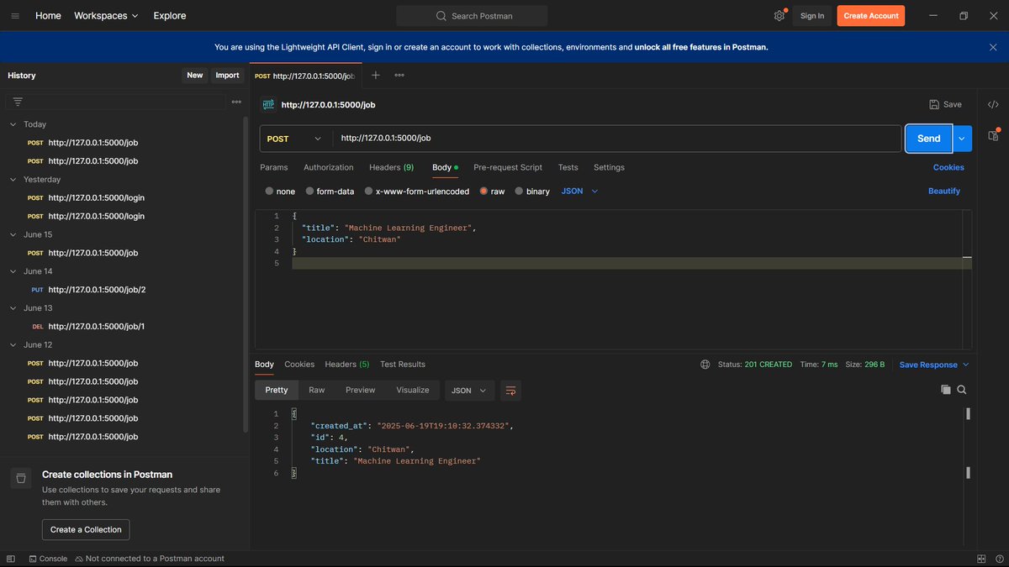The image size is (1009, 567).
Task: Switch response view to Visualize
Action: coord(413,390)
